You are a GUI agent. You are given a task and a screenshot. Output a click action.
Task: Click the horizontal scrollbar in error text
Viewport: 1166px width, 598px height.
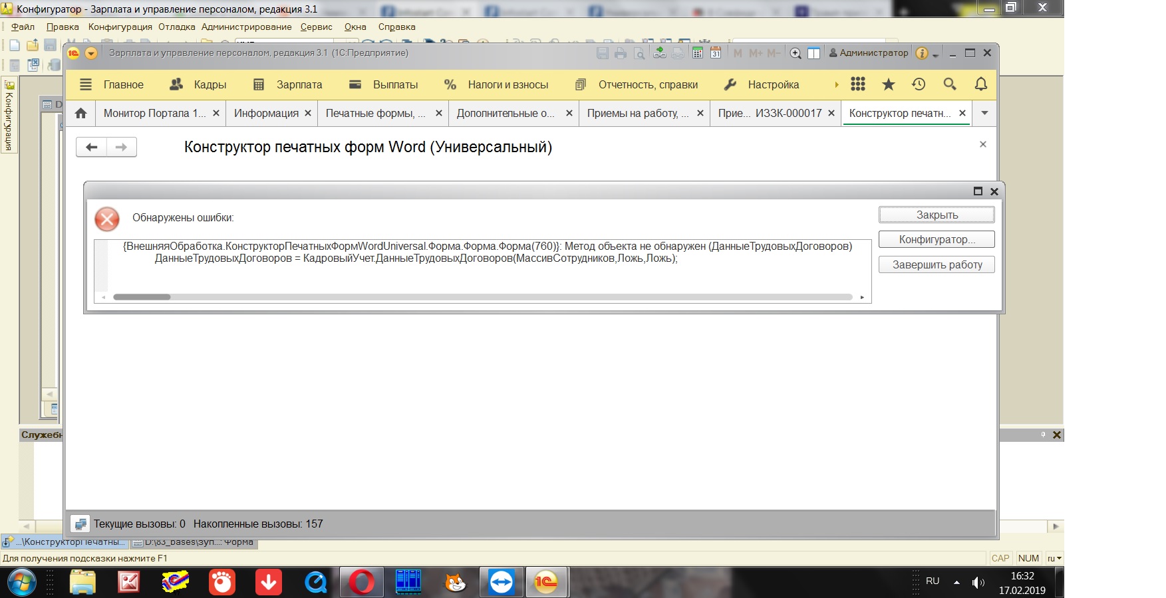(x=483, y=297)
